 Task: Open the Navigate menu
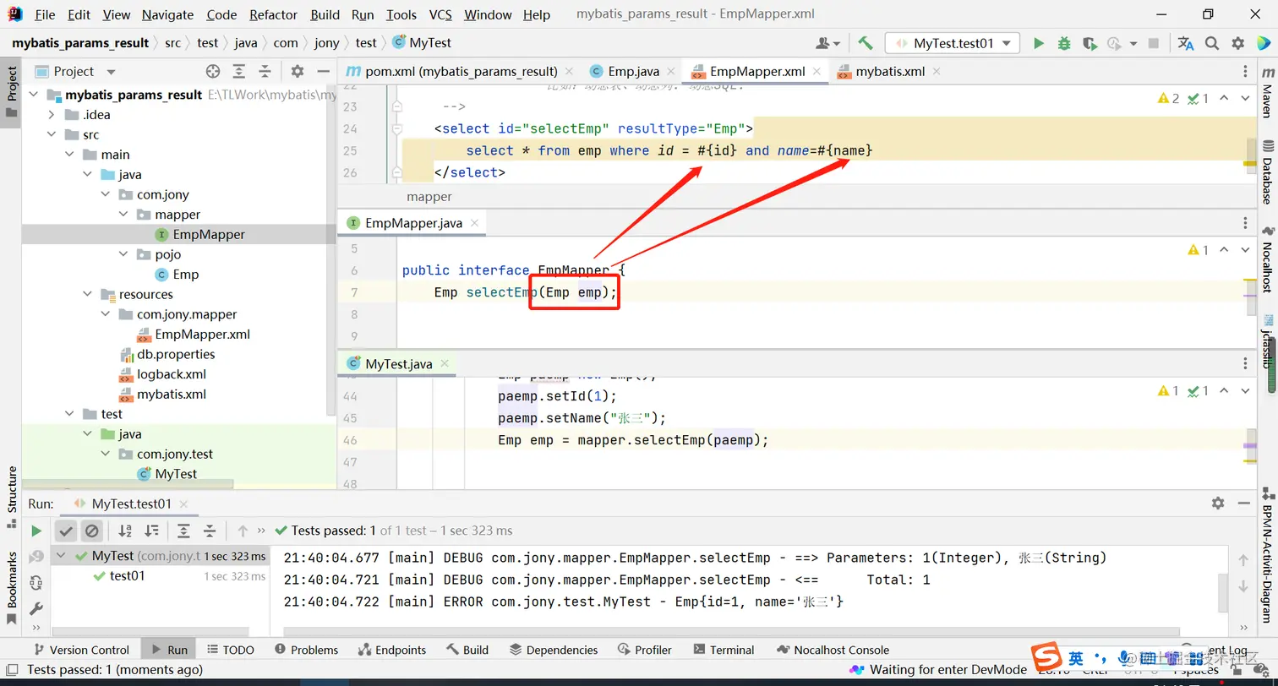pyautogui.click(x=167, y=14)
